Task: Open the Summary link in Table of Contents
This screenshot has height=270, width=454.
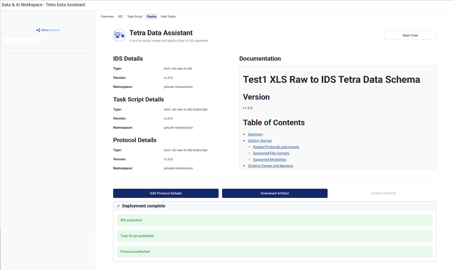Action: pos(255,134)
